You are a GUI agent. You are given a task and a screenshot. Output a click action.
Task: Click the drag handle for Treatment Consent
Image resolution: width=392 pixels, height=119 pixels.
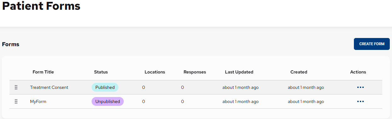[16, 87]
